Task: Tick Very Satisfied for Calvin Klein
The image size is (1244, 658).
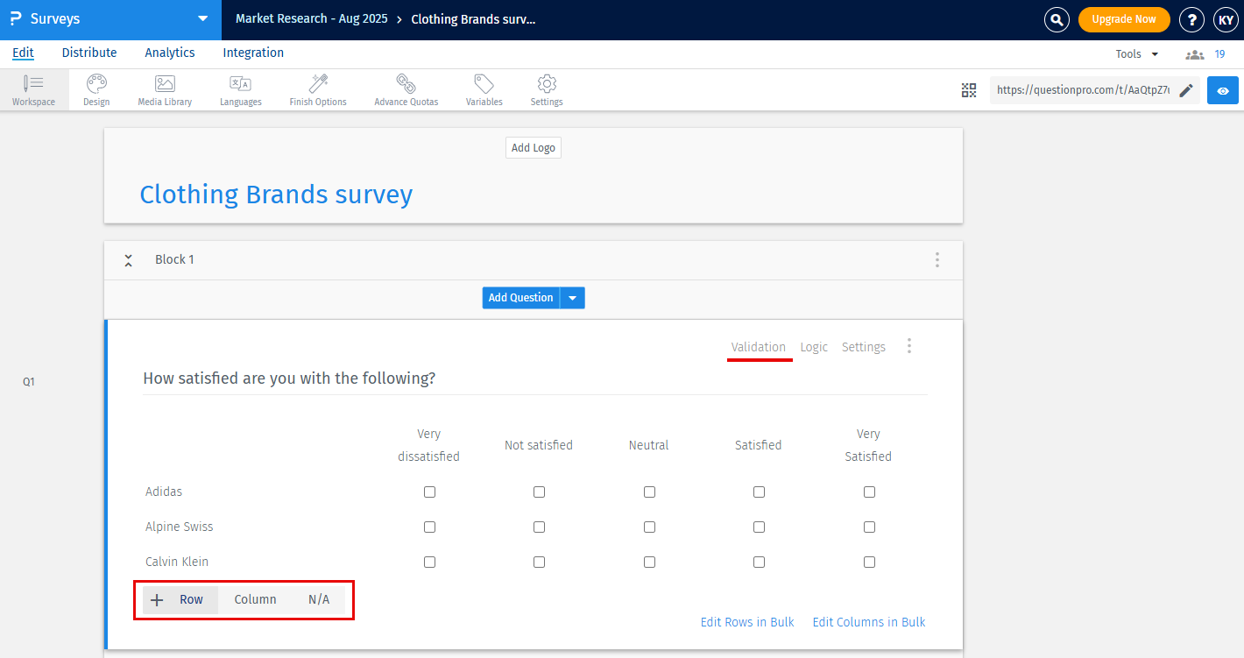Action: (x=869, y=562)
